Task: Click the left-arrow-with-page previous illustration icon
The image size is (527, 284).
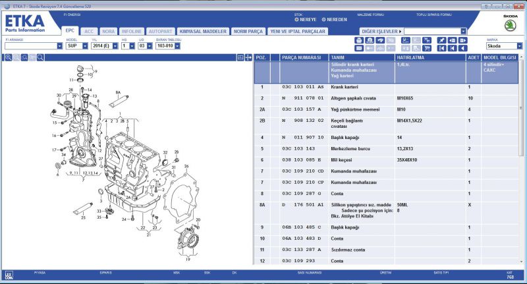Action: [453, 40]
